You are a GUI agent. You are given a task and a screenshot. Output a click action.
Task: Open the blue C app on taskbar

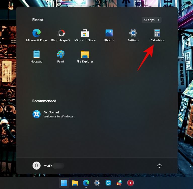click(108, 183)
